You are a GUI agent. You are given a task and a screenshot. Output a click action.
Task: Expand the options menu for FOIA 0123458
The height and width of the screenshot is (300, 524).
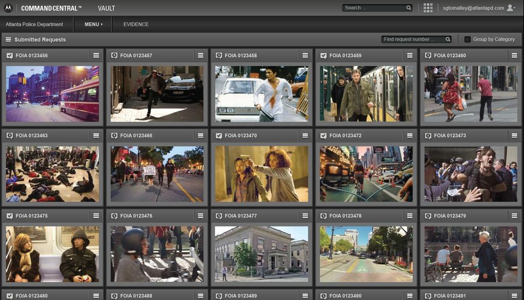(x=305, y=55)
